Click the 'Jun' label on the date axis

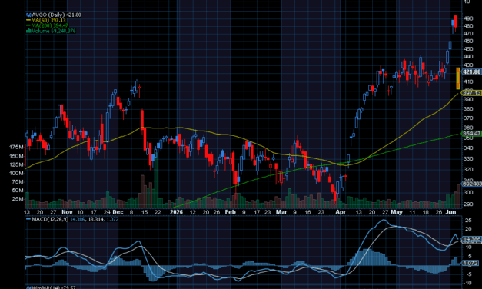pyautogui.click(x=450, y=212)
